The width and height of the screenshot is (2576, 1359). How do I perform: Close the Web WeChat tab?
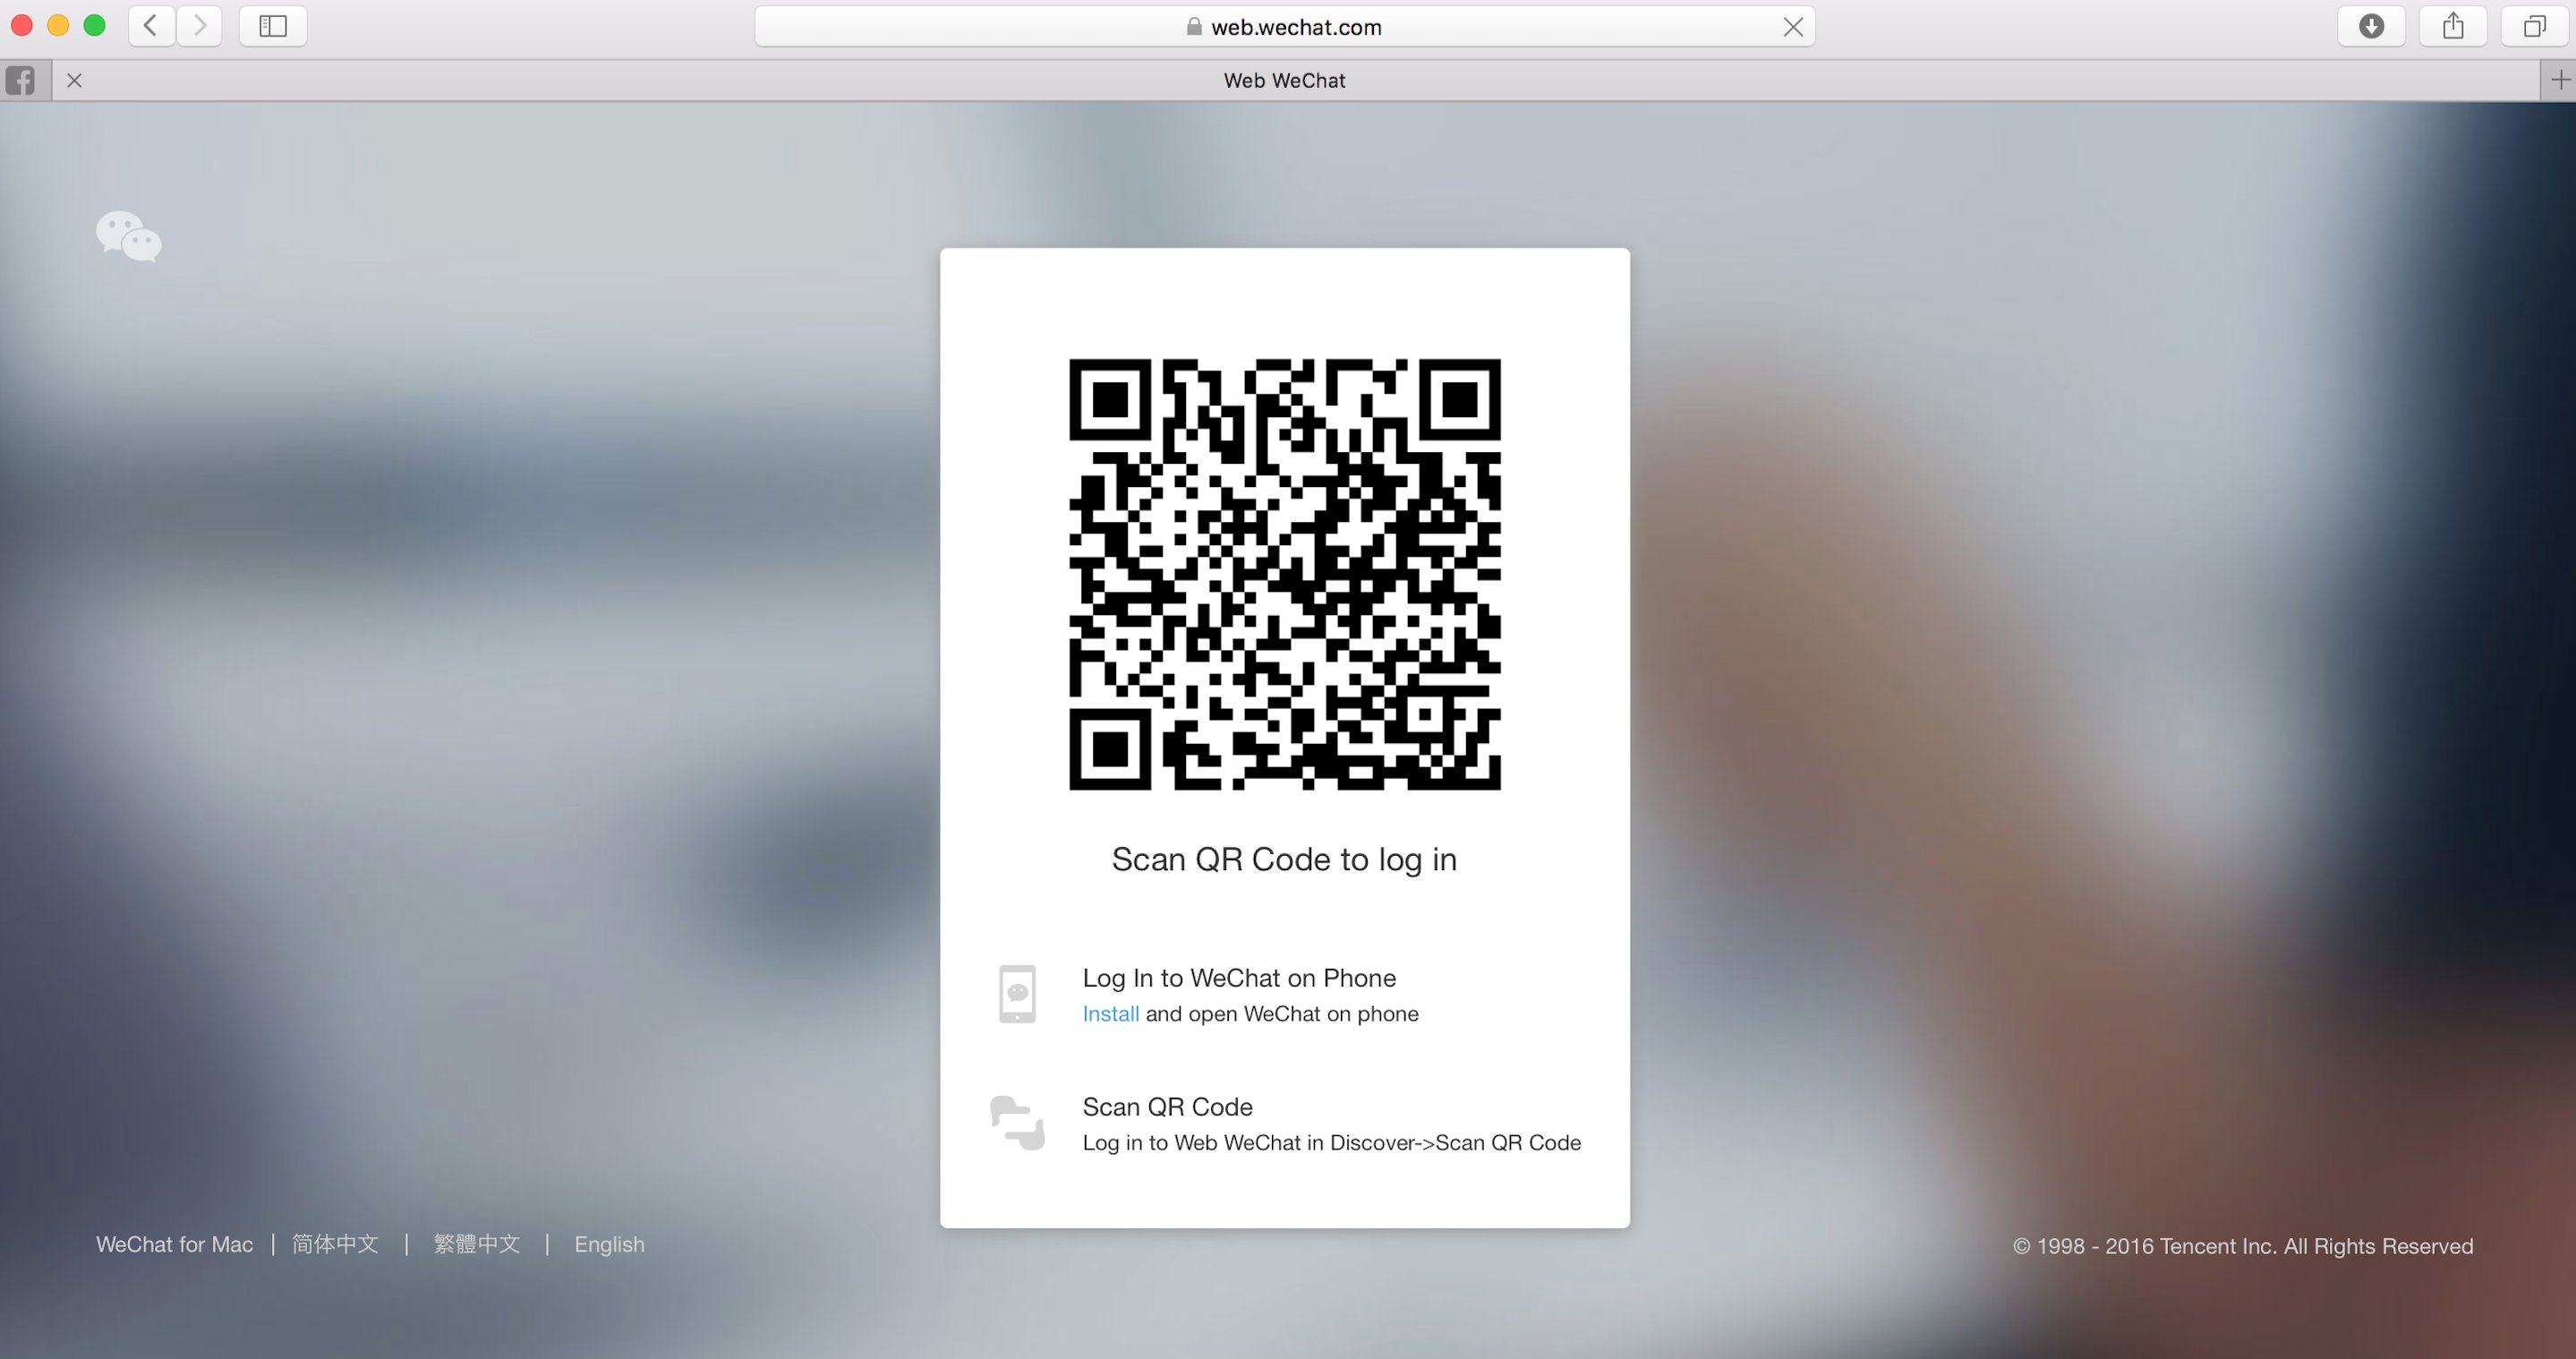74,80
